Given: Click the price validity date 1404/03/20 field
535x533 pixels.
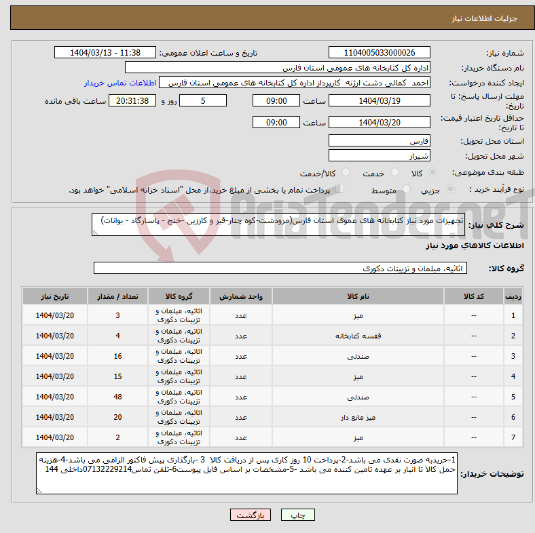Looking at the screenshot, I should tap(379, 122).
